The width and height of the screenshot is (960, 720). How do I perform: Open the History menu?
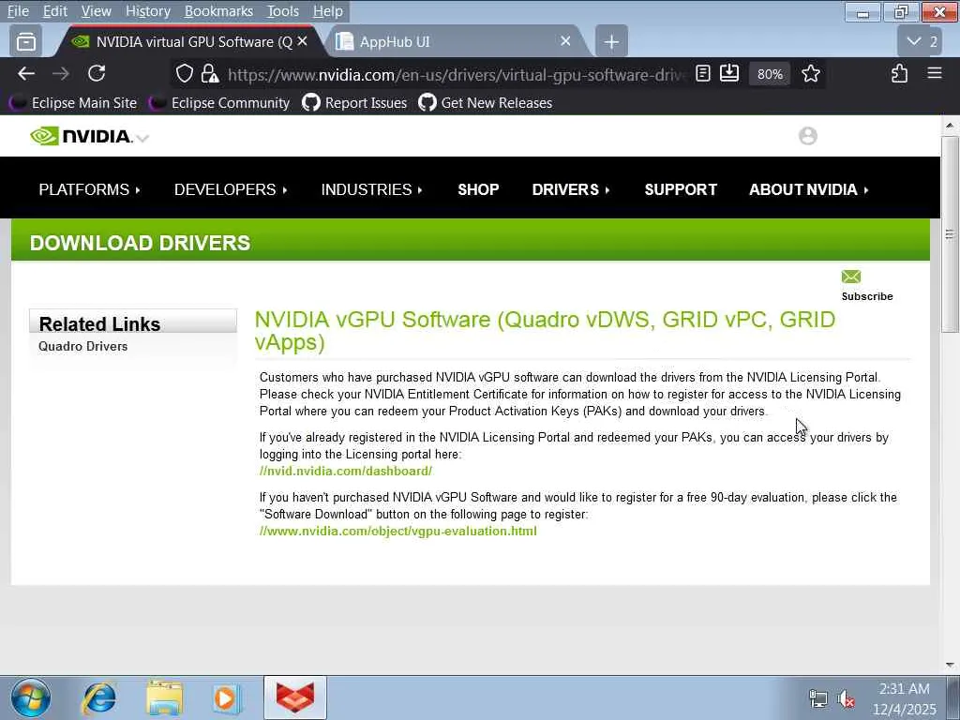point(147,11)
